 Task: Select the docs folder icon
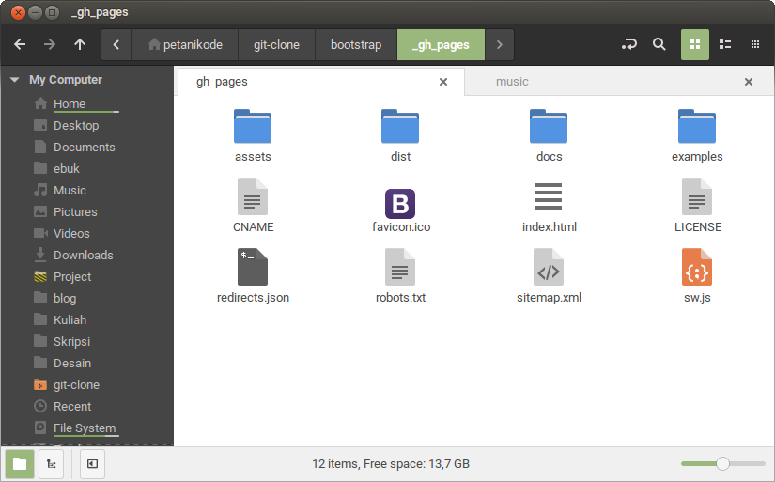point(549,126)
